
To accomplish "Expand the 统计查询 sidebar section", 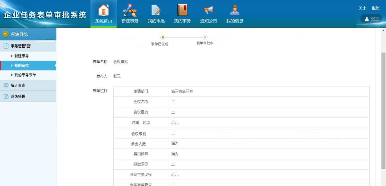I will [x=18, y=85].
